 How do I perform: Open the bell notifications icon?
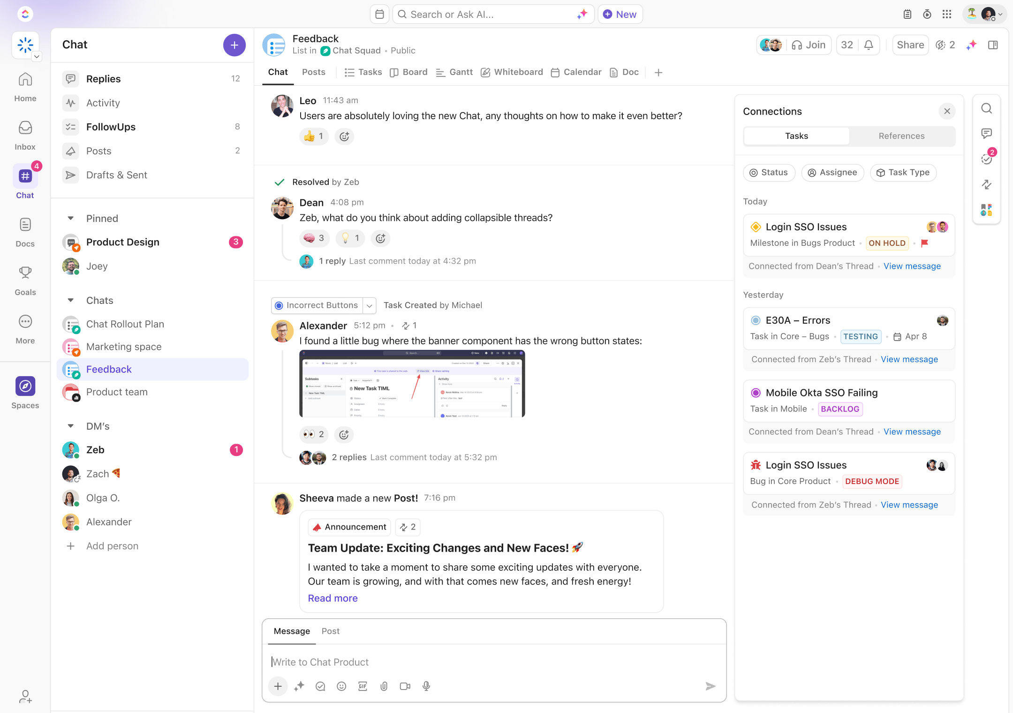(x=869, y=44)
